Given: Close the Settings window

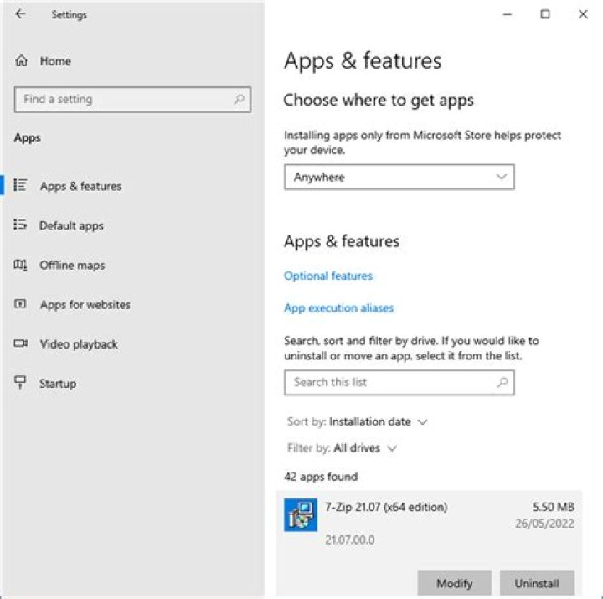Looking at the screenshot, I should pos(583,14).
